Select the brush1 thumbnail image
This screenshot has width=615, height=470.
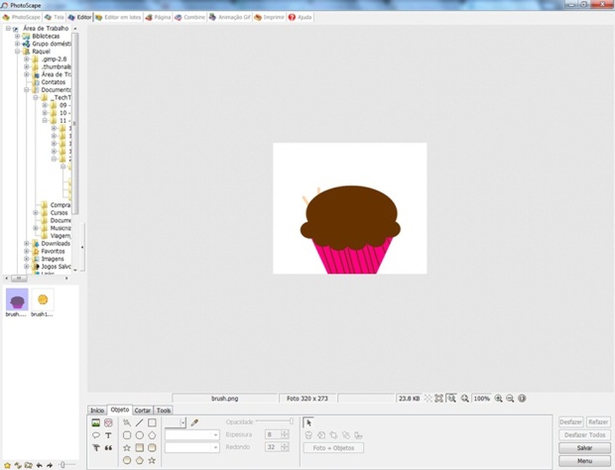pyautogui.click(x=42, y=300)
